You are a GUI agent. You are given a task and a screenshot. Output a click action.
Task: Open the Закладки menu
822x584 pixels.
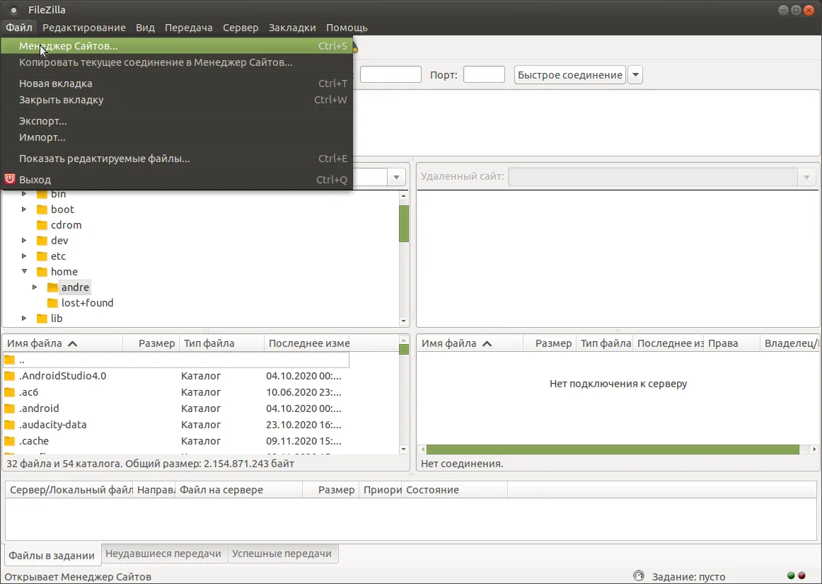tap(292, 28)
